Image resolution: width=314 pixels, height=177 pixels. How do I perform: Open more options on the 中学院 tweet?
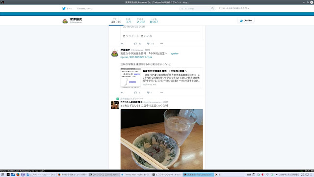(161, 92)
